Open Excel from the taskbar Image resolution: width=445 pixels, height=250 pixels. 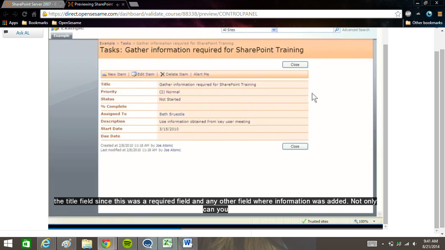point(167,243)
